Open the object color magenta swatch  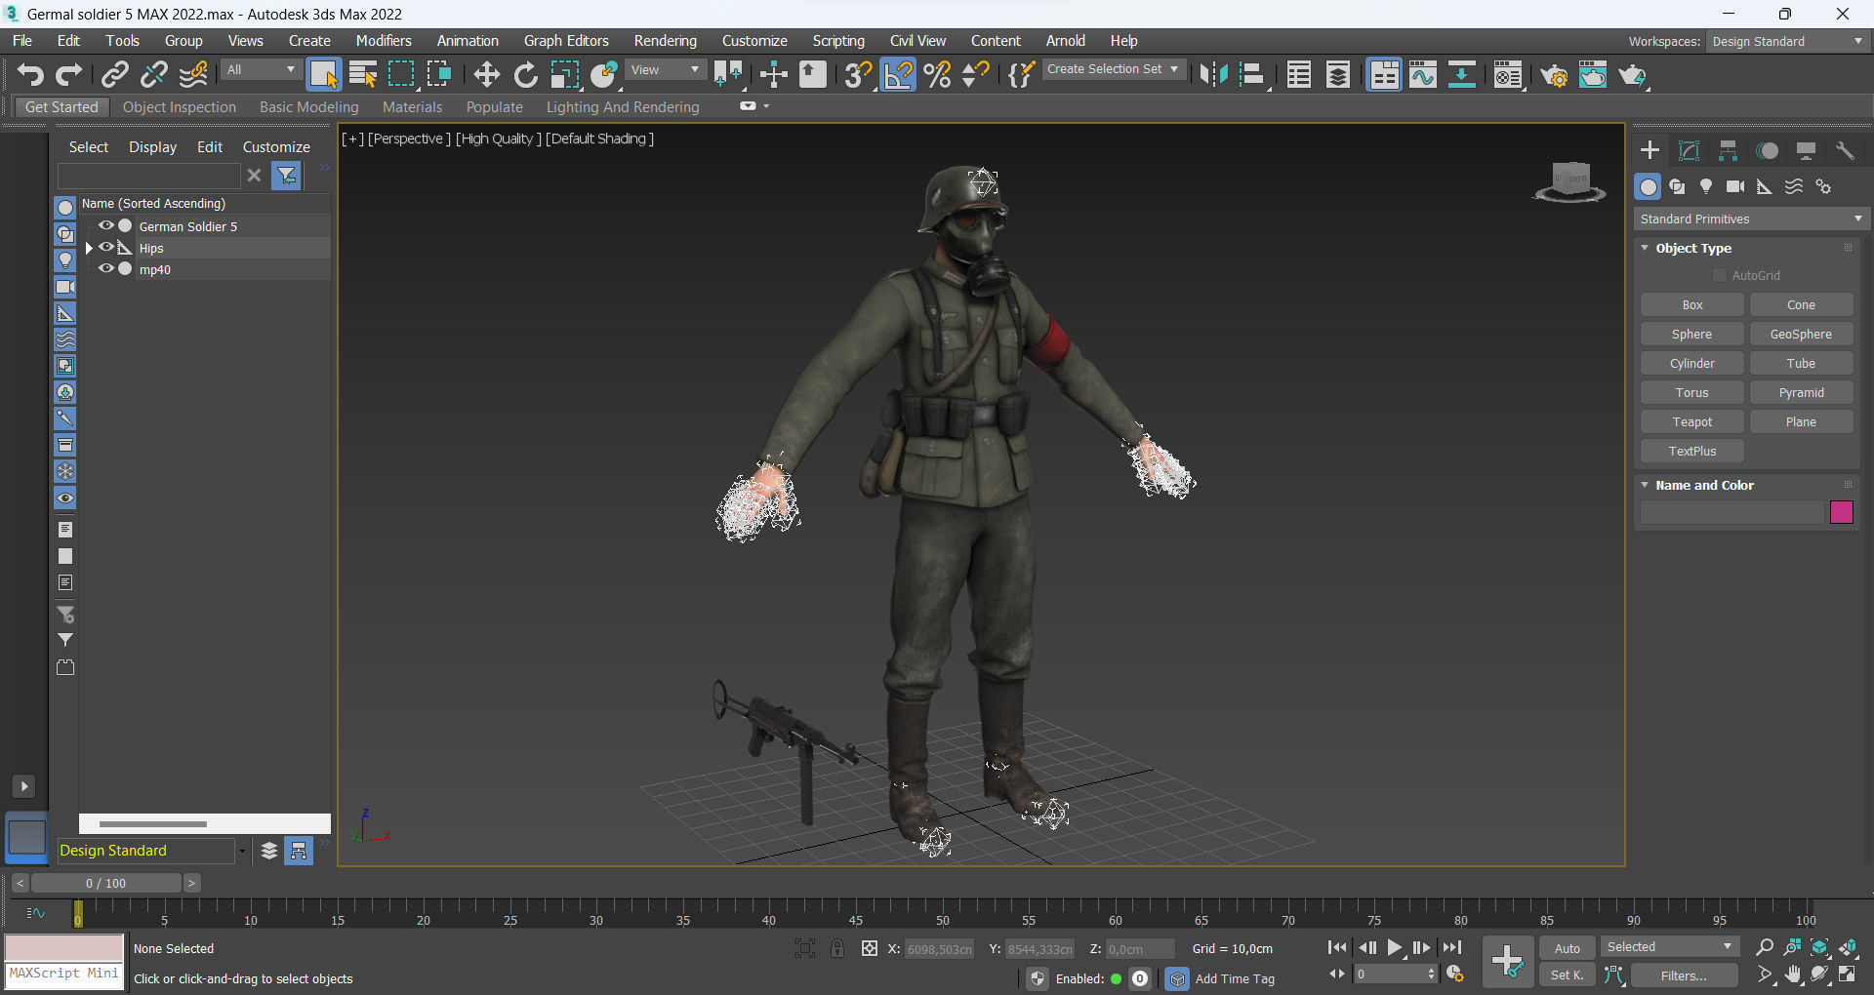(1842, 512)
